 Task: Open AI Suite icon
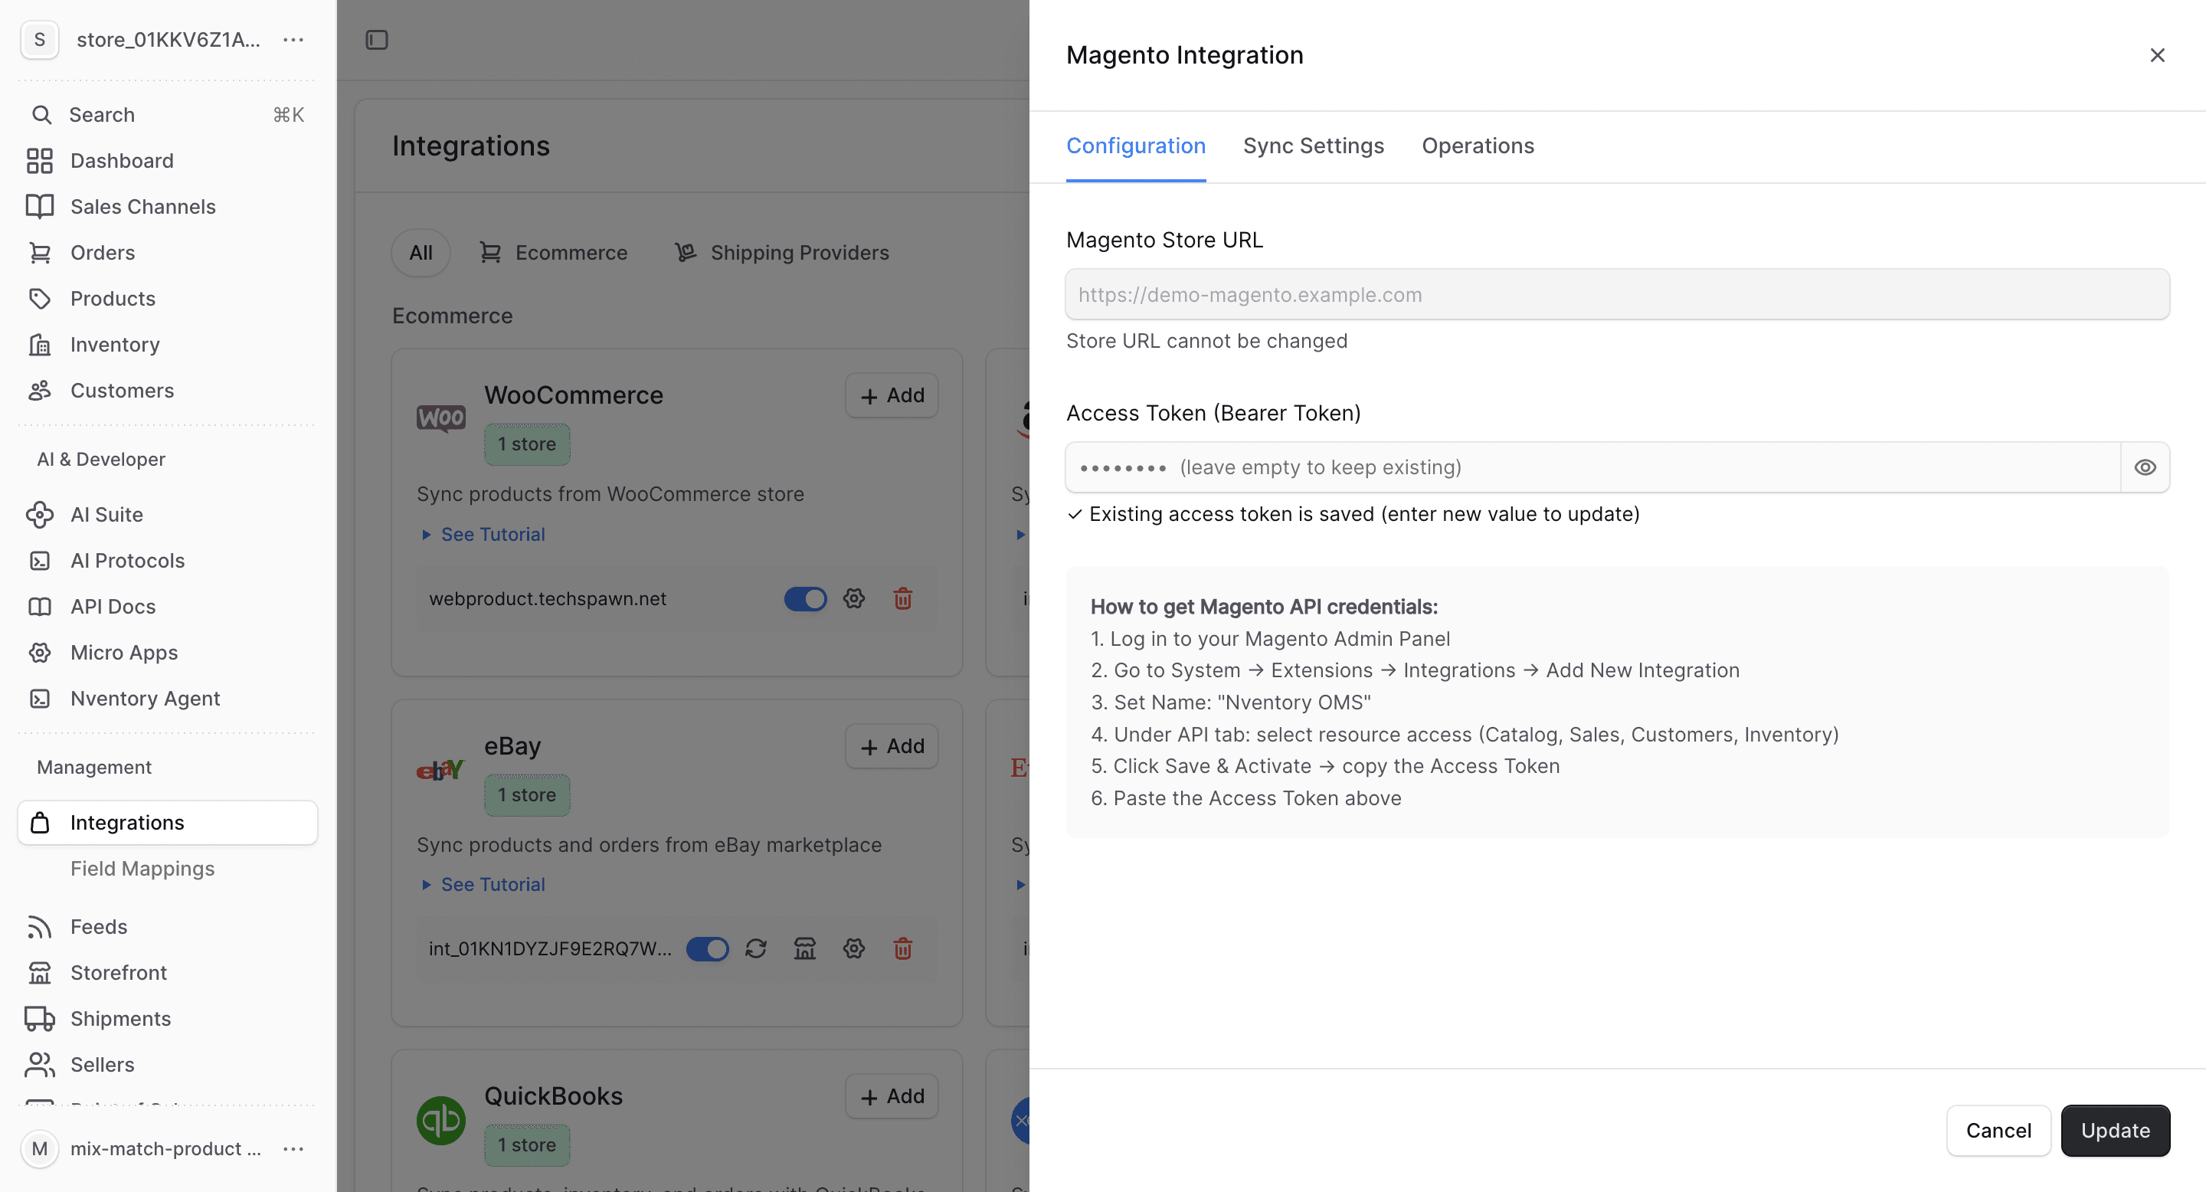[x=39, y=515]
